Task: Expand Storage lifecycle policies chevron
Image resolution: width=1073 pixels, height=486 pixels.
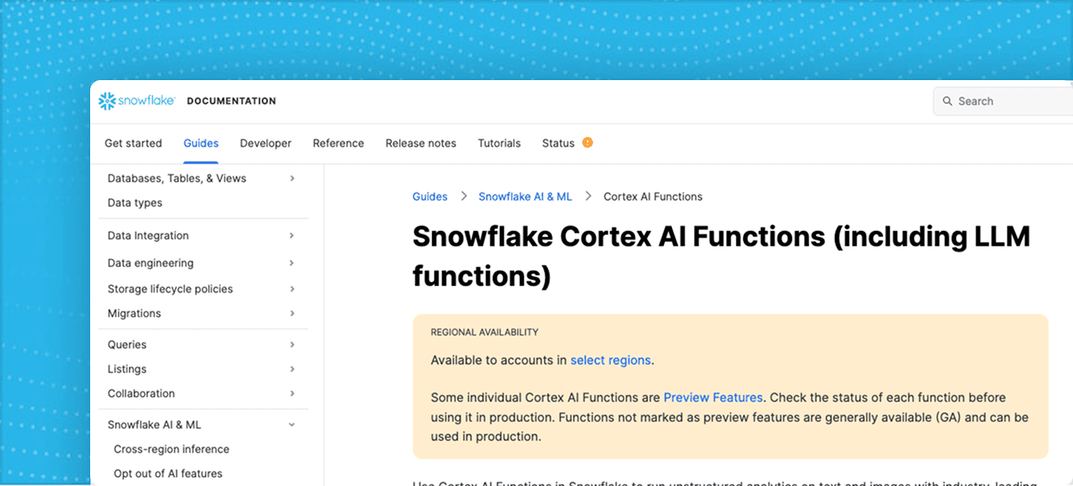Action: pos(292,289)
